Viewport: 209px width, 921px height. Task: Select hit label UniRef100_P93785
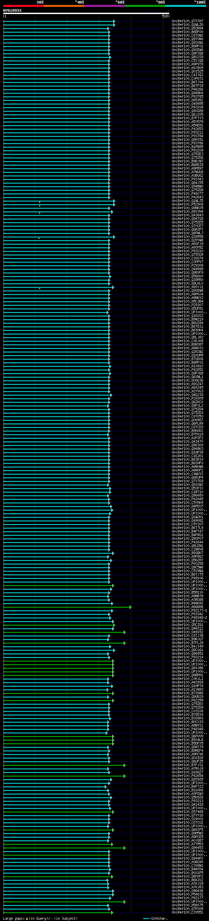[187, 96]
